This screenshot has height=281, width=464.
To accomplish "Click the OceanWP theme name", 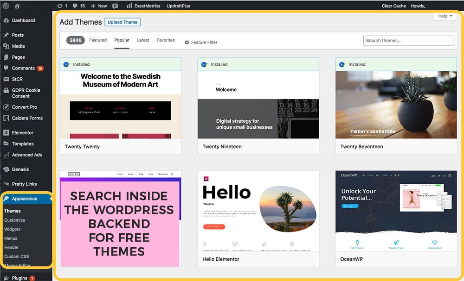I will click(351, 259).
